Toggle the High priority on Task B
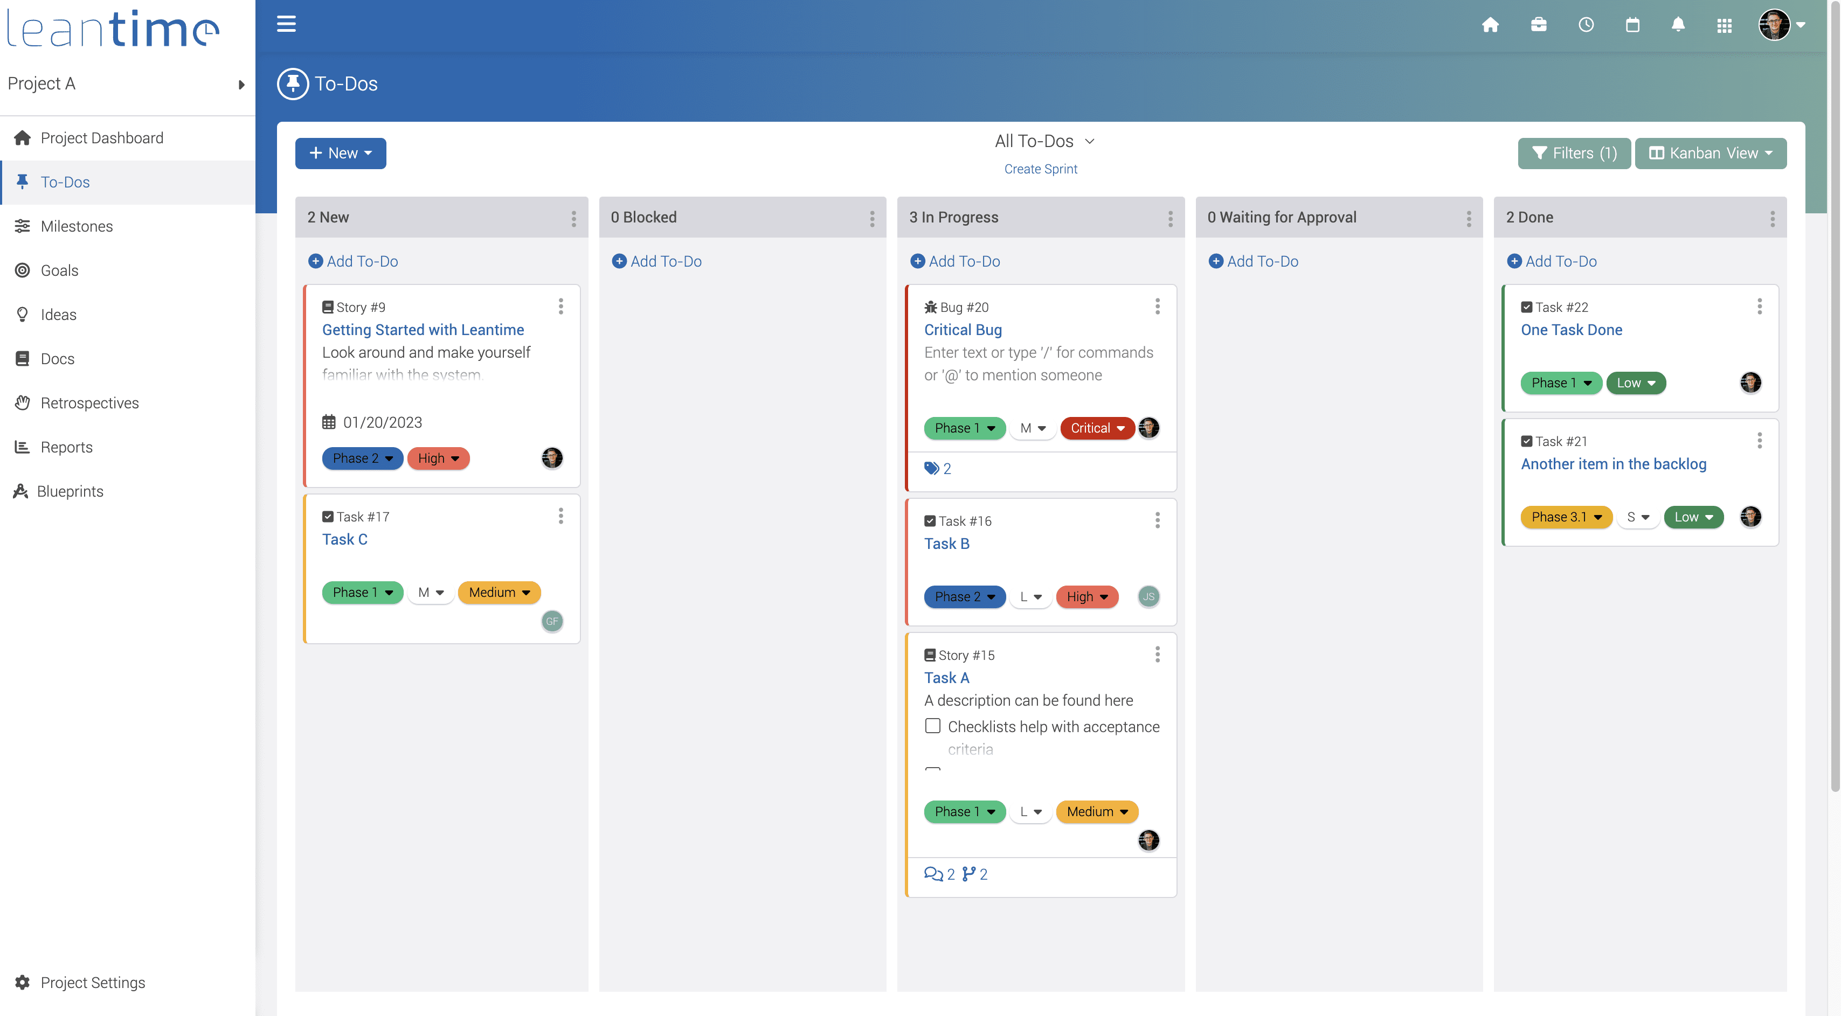 pyautogui.click(x=1086, y=597)
